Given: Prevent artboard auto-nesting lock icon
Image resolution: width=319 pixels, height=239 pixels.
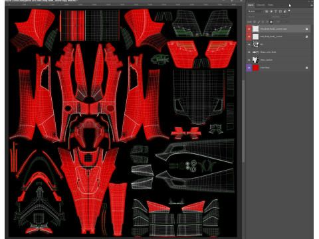Looking at the screenshot, I should (267, 22).
